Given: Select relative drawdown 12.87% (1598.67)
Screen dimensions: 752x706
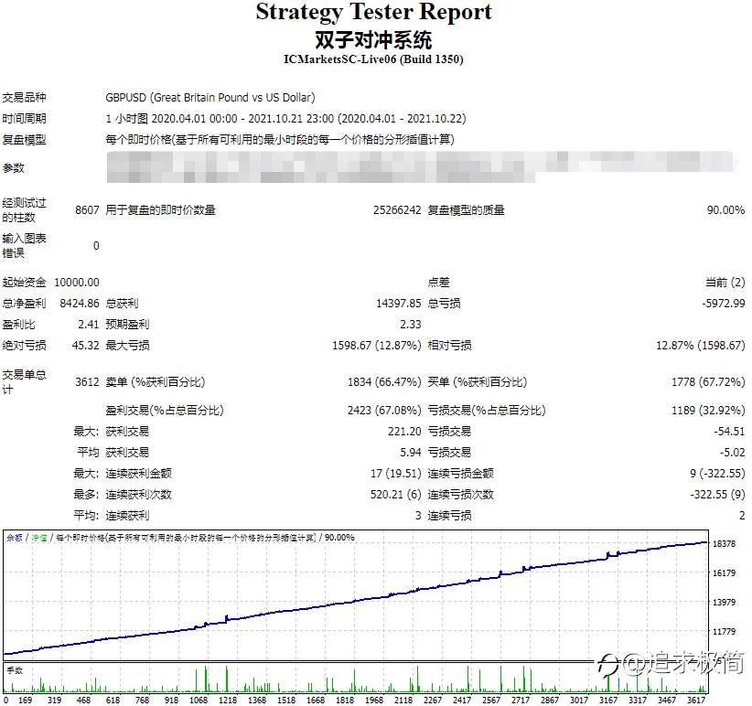Looking at the screenshot, I should tap(700, 345).
